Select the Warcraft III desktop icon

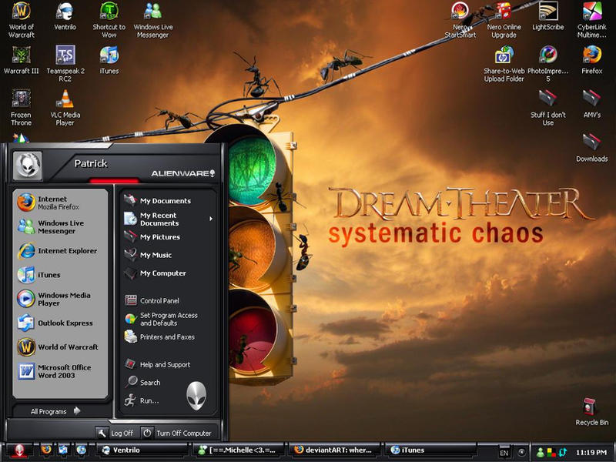[x=22, y=60]
